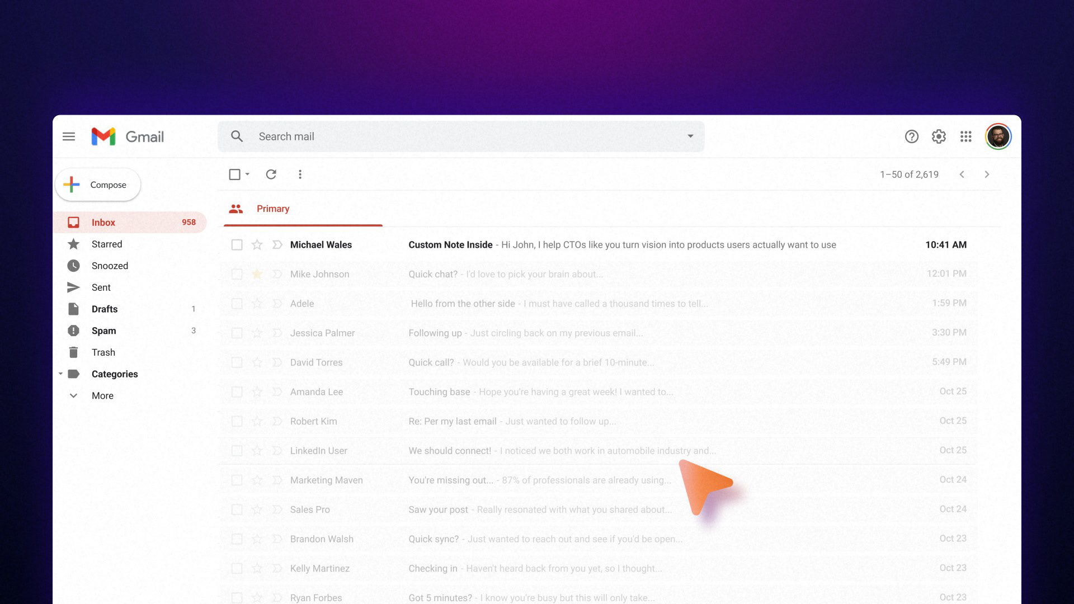Open the more options three-dot menu
1074x604 pixels.
[x=300, y=174]
